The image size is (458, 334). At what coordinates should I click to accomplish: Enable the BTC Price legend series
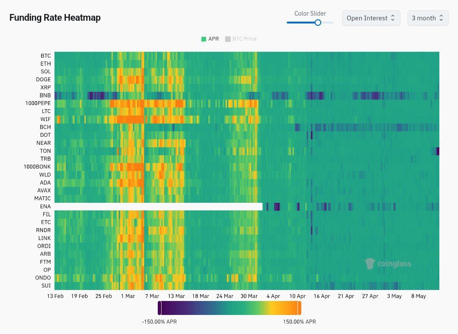click(x=240, y=39)
